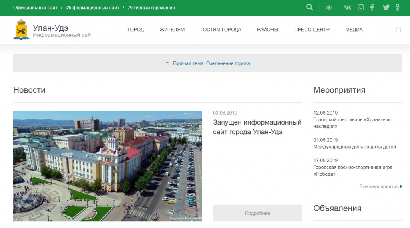
Task: Expand the РАЙОНЫ menu
Action: 267,30
